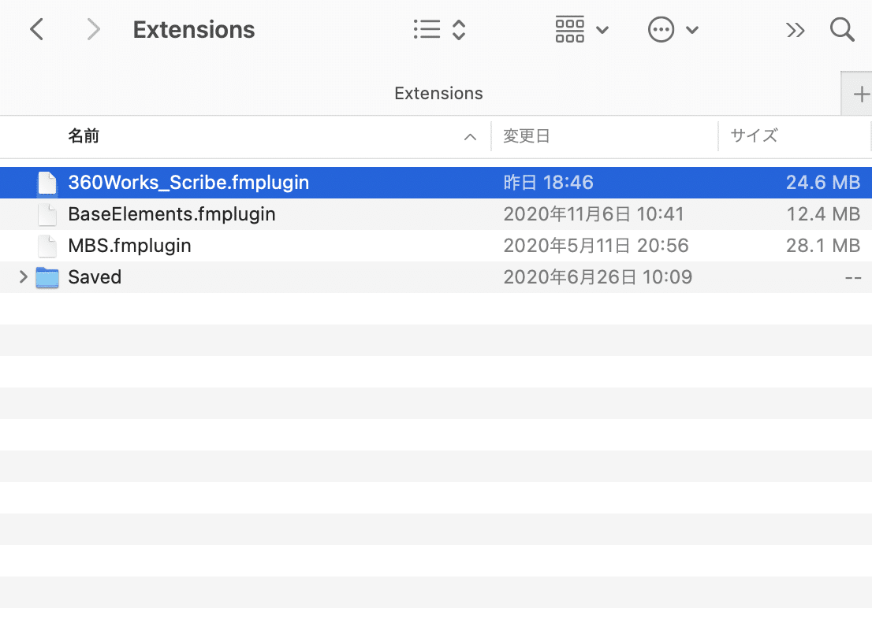The height and width of the screenshot is (619, 872).
Task: Switch to the Extensions tab
Action: pos(438,93)
